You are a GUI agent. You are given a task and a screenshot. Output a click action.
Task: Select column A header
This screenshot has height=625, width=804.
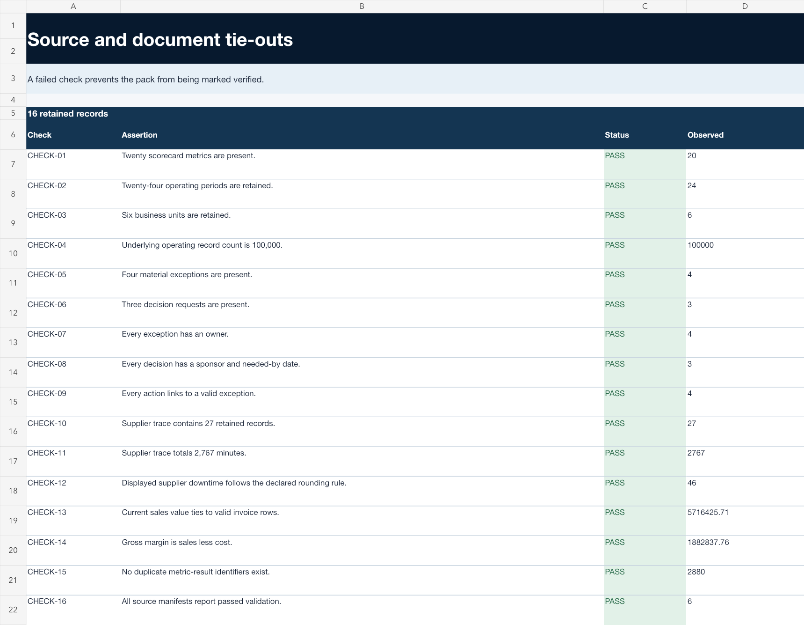73,6
